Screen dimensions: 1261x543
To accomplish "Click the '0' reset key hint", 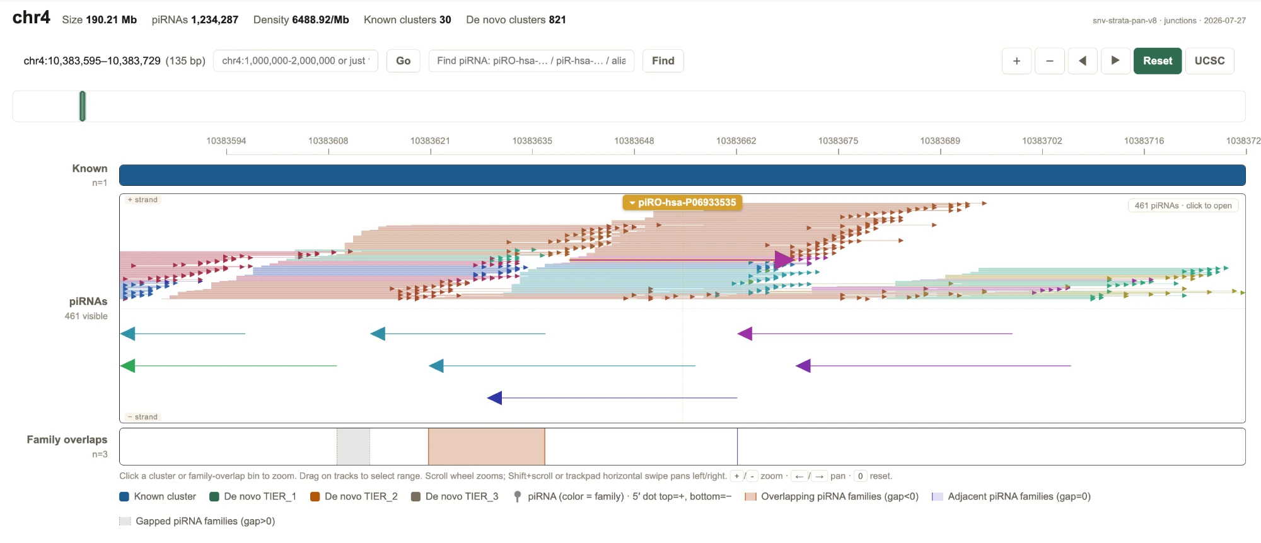I will tap(860, 476).
